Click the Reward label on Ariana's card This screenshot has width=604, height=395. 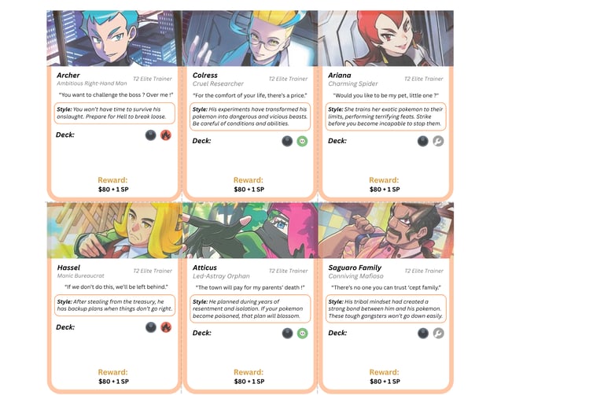click(384, 180)
